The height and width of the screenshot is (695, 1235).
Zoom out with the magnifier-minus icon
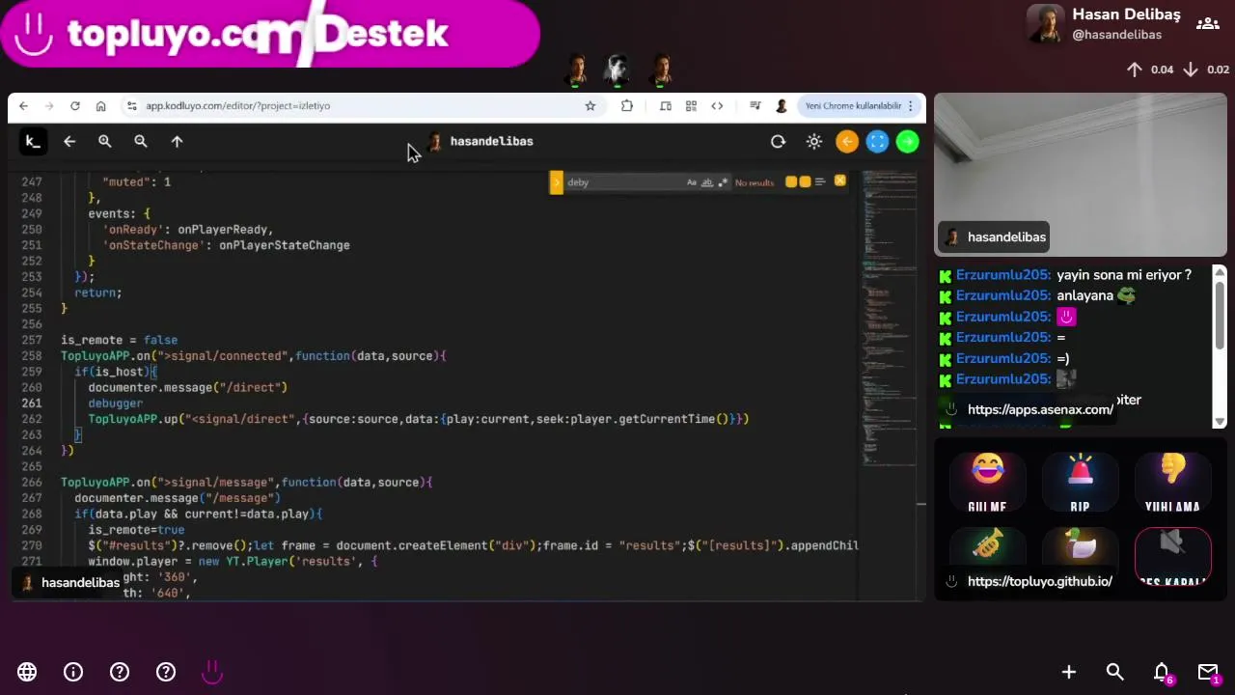[x=141, y=142]
